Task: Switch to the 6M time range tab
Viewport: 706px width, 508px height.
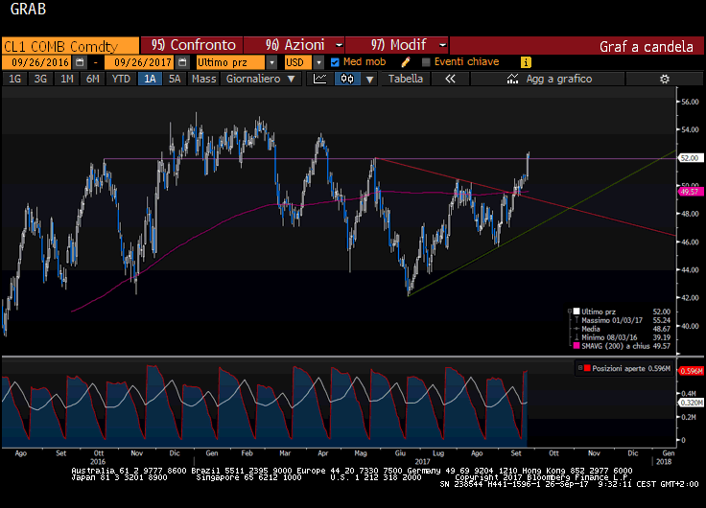Action: [x=92, y=79]
